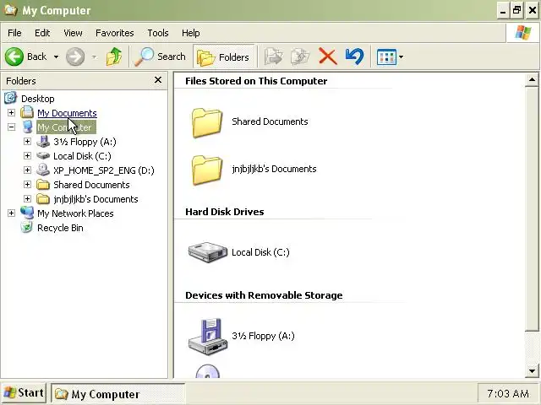The image size is (541, 405).
Task: Select Local Disk (C:) drive icon in main pane
Action: click(207, 252)
